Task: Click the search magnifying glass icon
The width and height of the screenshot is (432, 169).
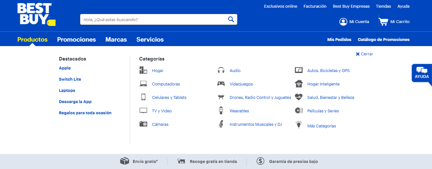Action: 231,19
